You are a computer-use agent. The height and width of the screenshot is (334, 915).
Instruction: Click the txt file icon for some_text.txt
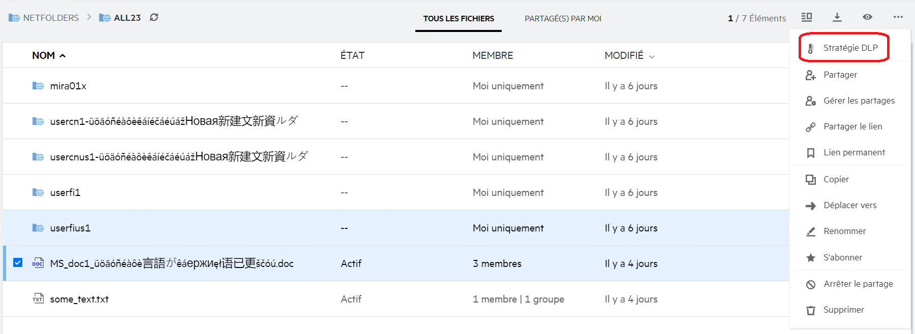(38, 298)
